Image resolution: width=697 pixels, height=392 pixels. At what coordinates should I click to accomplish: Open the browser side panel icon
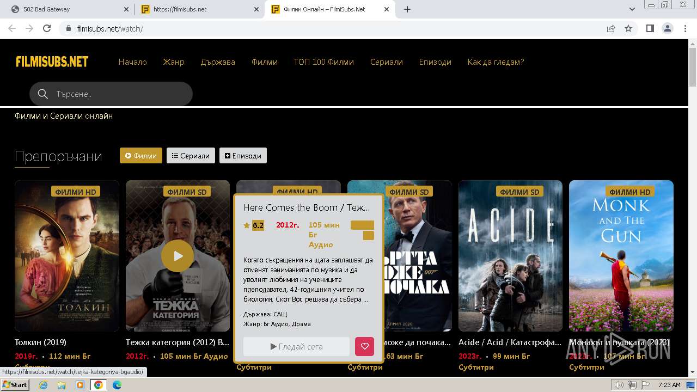pyautogui.click(x=650, y=28)
